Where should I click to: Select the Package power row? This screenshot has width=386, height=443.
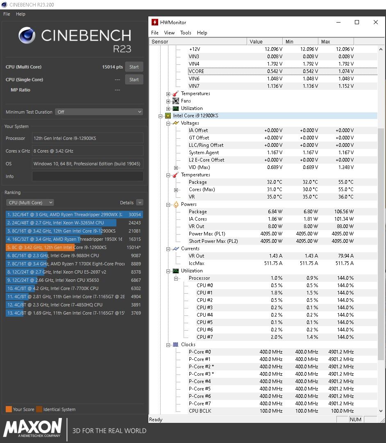click(282, 212)
